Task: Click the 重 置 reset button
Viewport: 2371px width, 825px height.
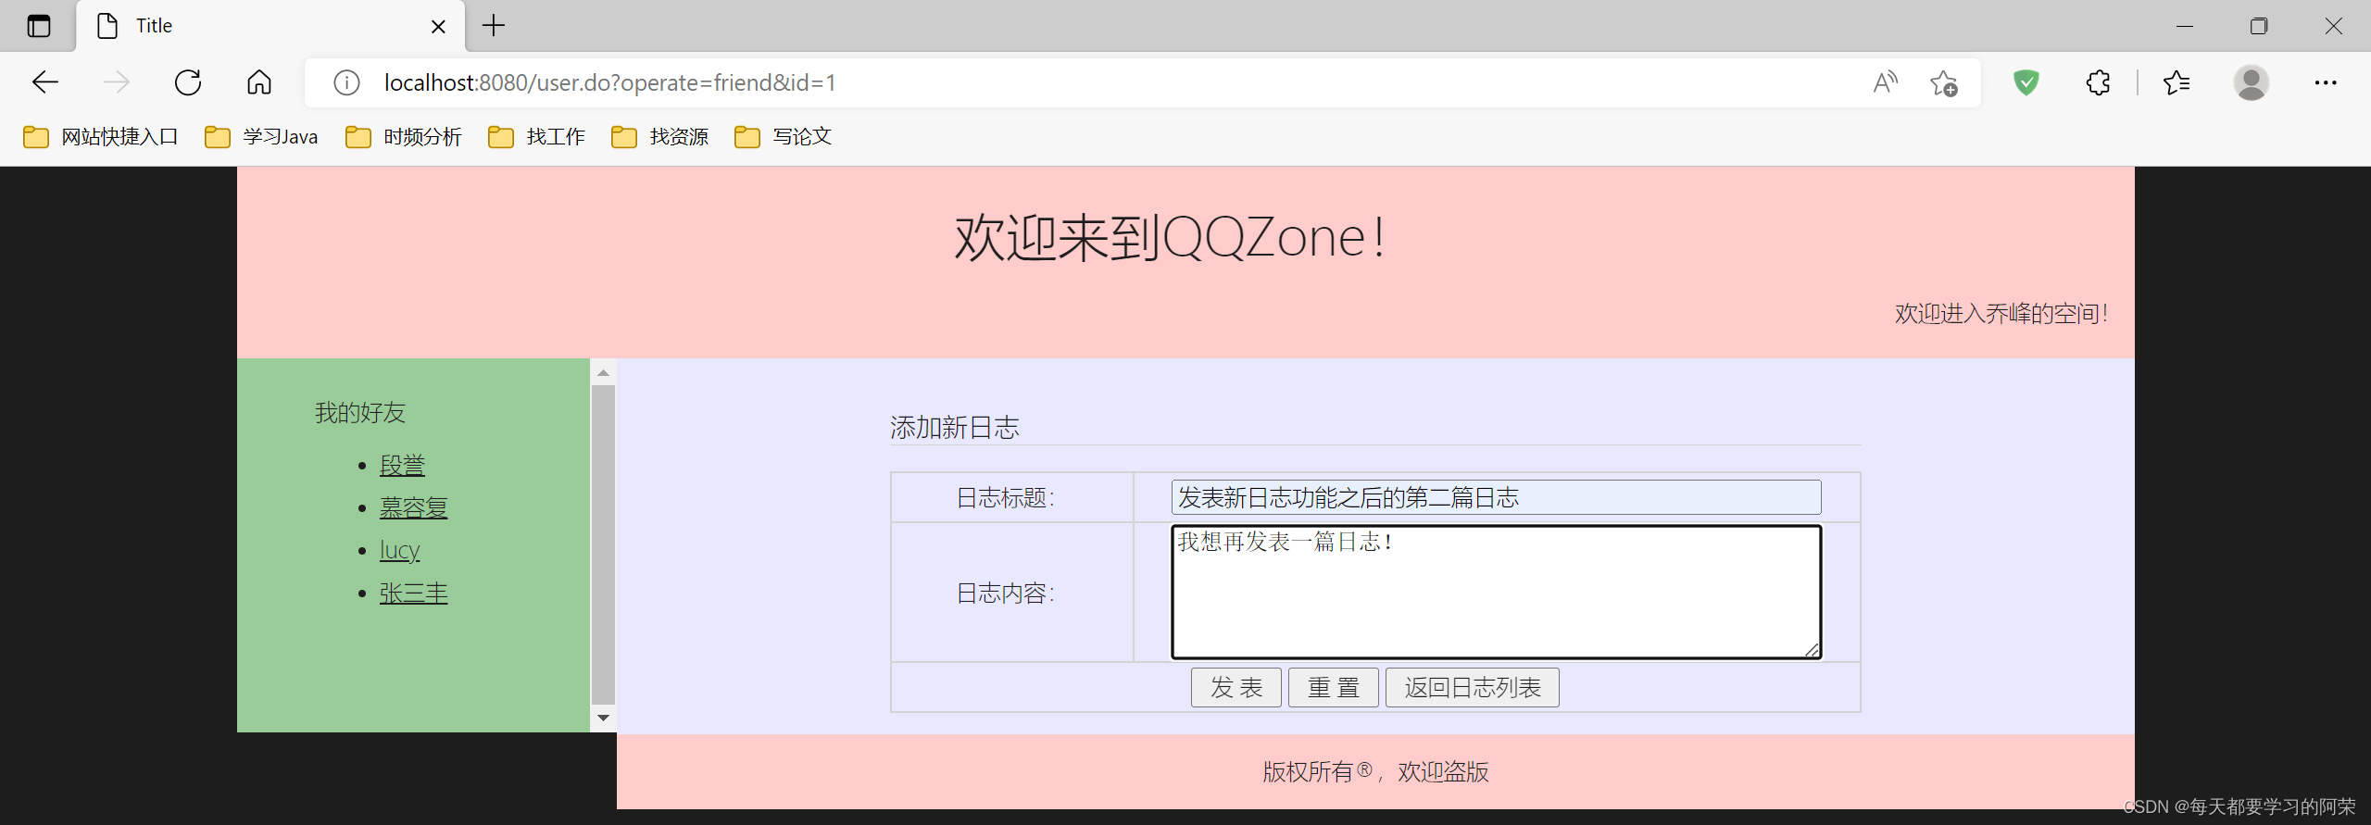Action: click(1333, 687)
